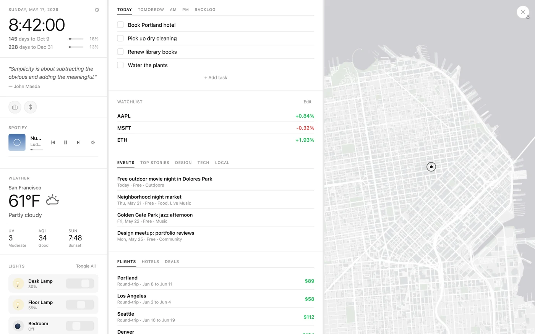Skip to next Spotify track

tap(78, 142)
